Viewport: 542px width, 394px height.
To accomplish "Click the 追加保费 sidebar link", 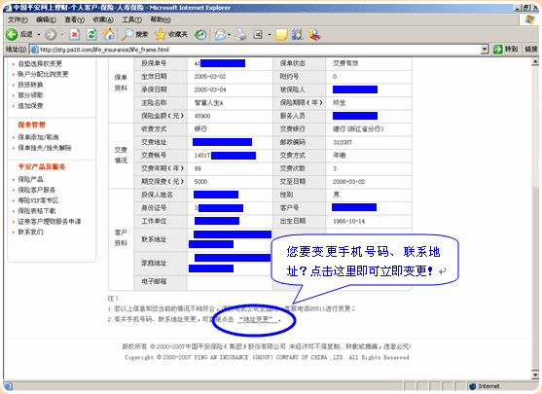I will (30, 106).
